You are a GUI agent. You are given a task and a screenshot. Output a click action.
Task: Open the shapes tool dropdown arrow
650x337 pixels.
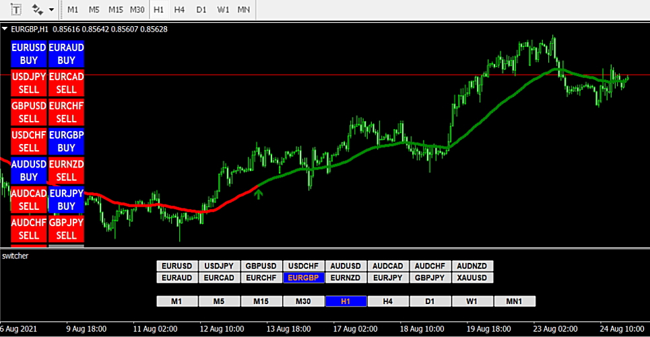pos(51,9)
